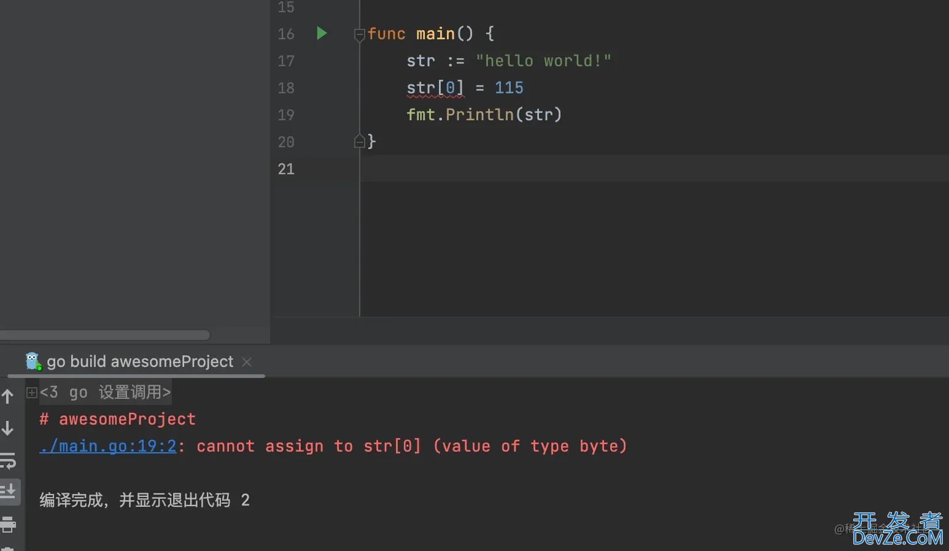Jump to next console entry with down arrow
This screenshot has height=551, width=949.
click(x=8, y=428)
